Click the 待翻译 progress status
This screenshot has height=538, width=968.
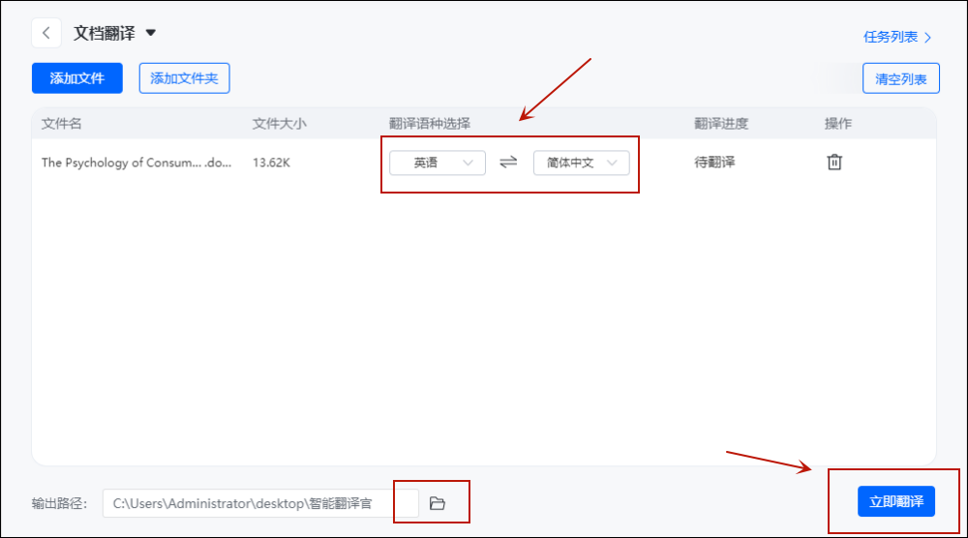[x=714, y=163]
